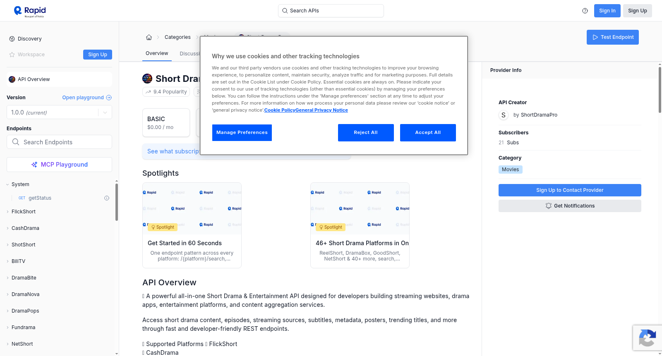The width and height of the screenshot is (662, 356).
Task: Expand the DramaPops endpoint group
Action: (x=7, y=311)
